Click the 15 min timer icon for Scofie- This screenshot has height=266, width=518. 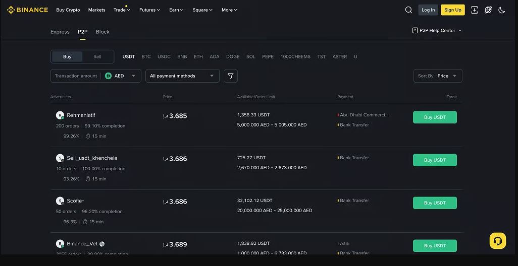(x=85, y=222)
